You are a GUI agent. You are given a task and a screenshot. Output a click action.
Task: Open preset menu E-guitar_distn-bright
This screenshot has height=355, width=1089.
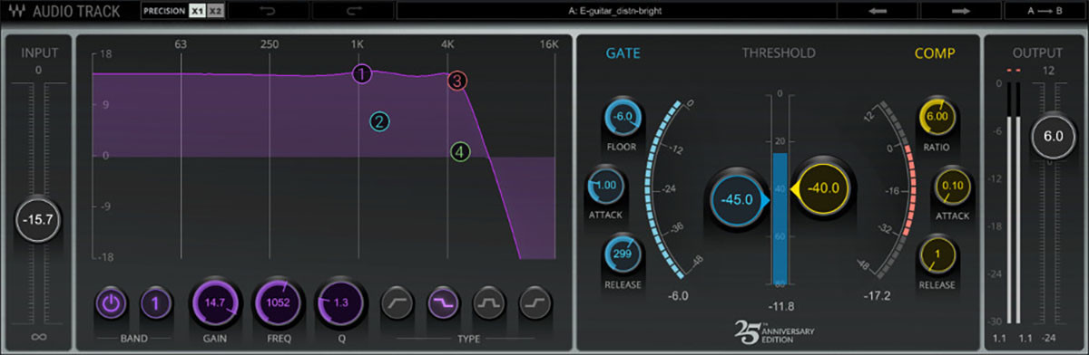615,12
